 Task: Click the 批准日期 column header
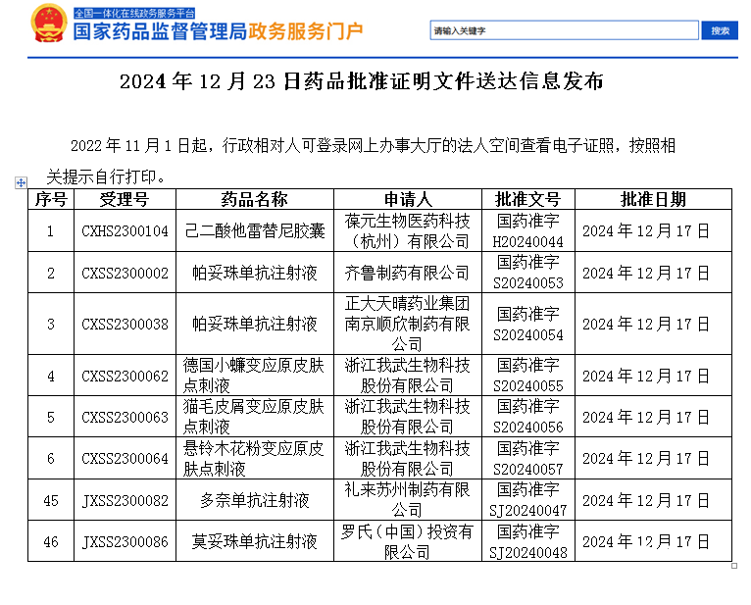pos(653,199)
